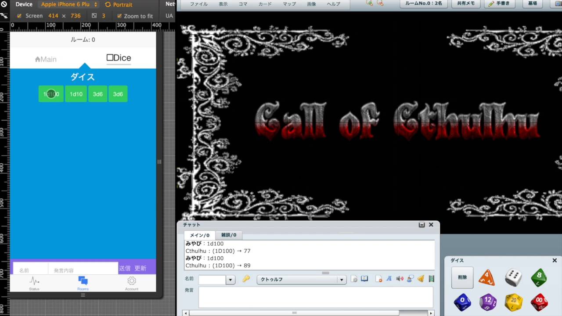Toggle the Zoom to fit checkbox
The image size is (562, 316).
pyautogui.click(x=119, y=16)
